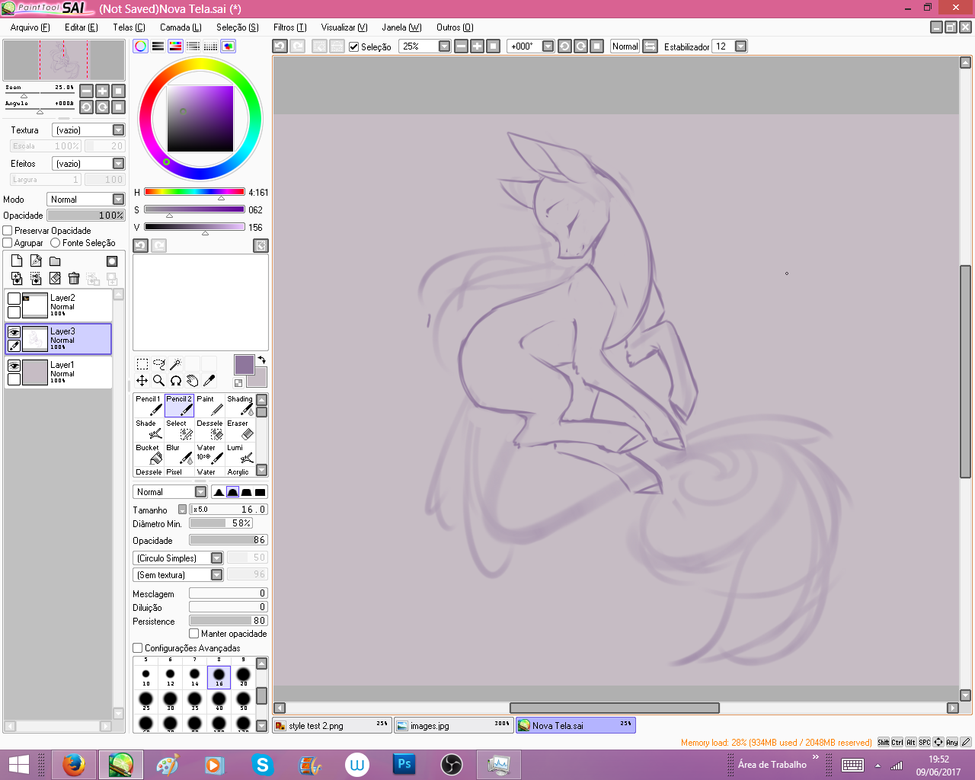
Task: Hide Layer3 using its eye icon
Action: 14,332
